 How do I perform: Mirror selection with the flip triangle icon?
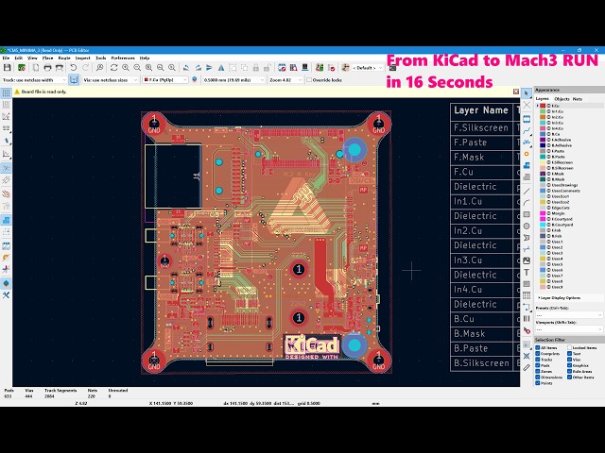pos(221,68)
